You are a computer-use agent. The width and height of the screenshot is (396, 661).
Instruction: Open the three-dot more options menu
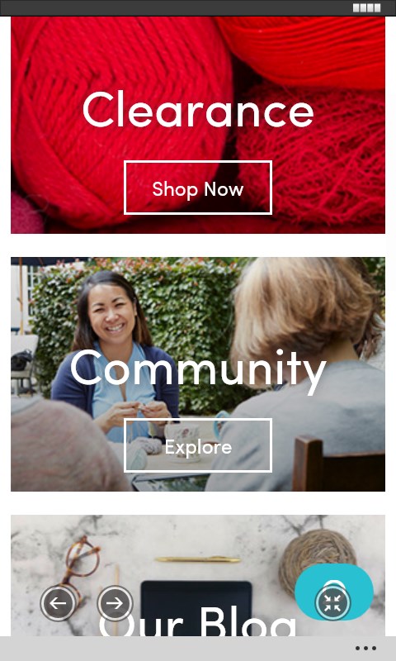tap(365, 649)
